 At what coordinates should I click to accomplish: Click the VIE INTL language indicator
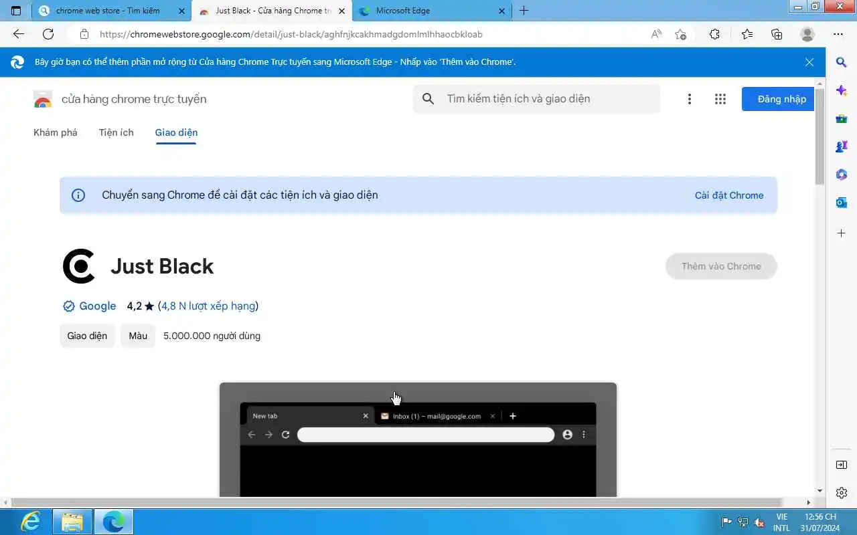click(781, 522)
